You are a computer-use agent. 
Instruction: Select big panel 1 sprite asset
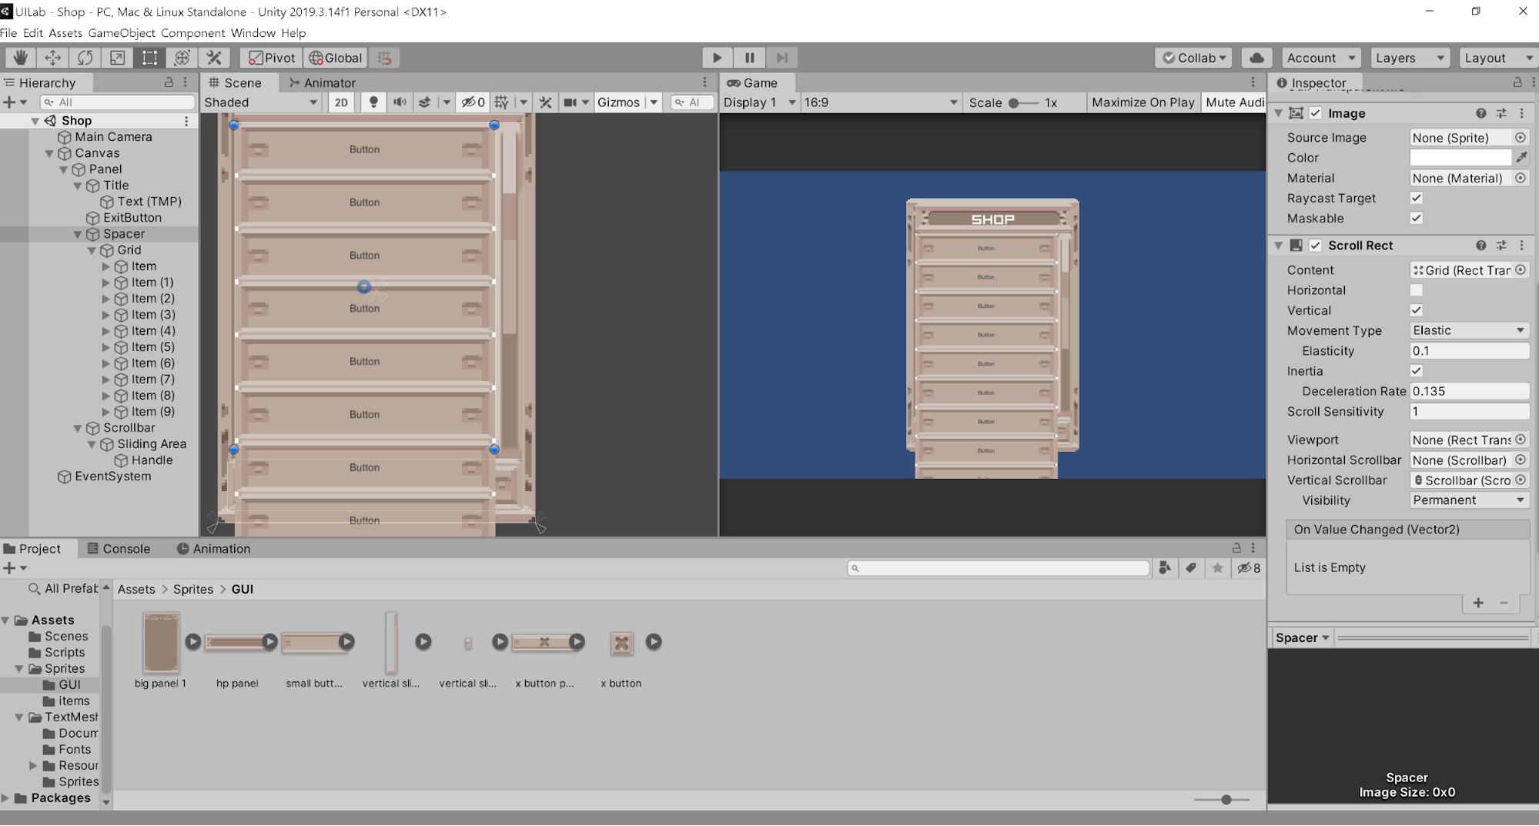pyautogui.click(x=161, y=650)
